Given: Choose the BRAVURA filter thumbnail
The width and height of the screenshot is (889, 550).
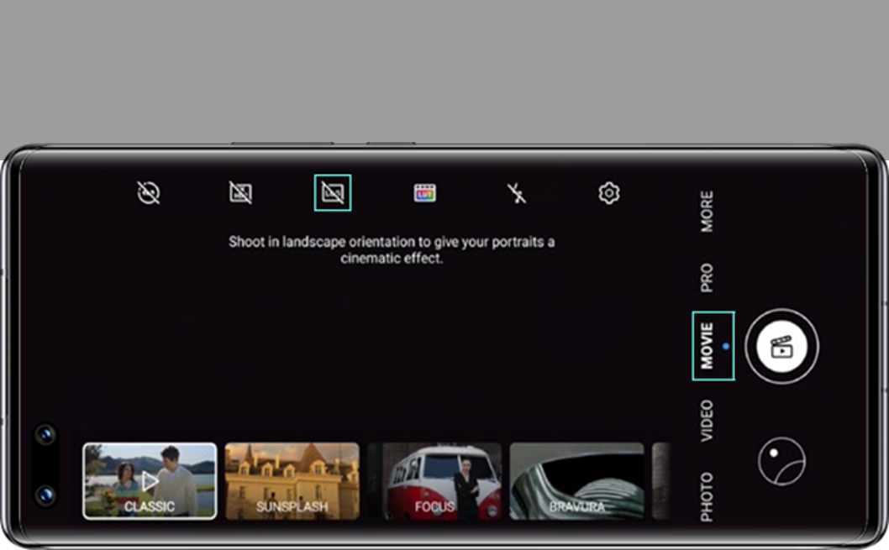Looking at the screenshot, I should (576, 481).
